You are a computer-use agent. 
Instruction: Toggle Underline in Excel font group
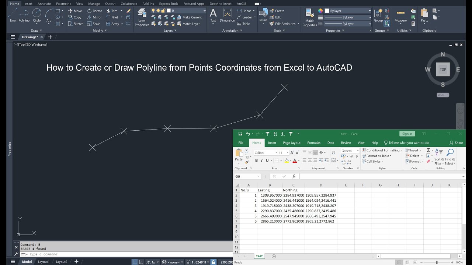pos(267,160)
